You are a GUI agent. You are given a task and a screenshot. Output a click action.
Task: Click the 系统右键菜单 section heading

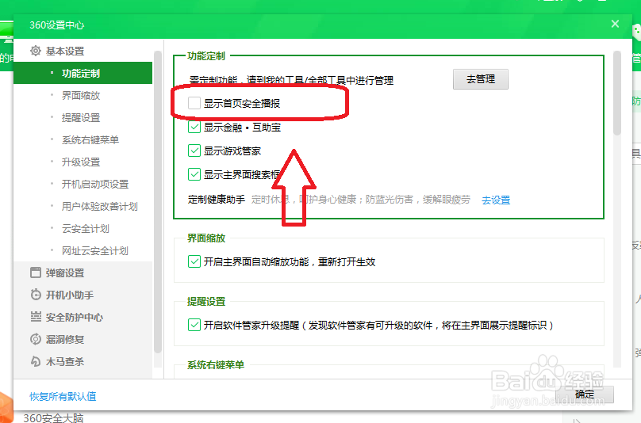click(x=216, y=365)
